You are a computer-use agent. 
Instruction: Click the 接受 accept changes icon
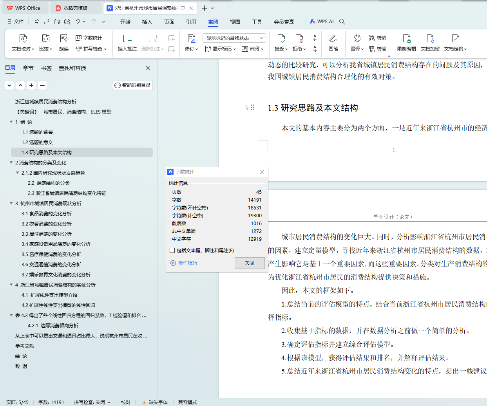[x=281, y=43]
